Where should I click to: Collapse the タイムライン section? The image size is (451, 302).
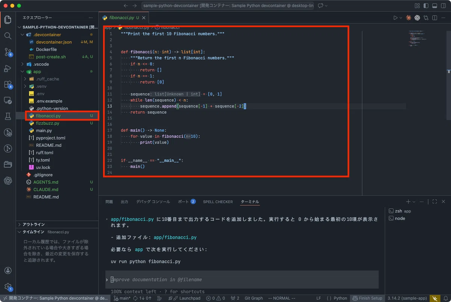pyautogui.click(x=58, y=232)
